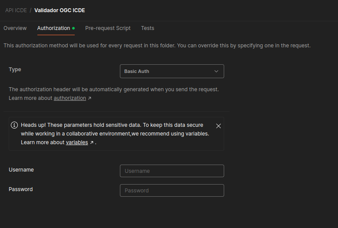338x228 pixels.
Task: Click the external link arrow after variables
Action: (92, 142)
